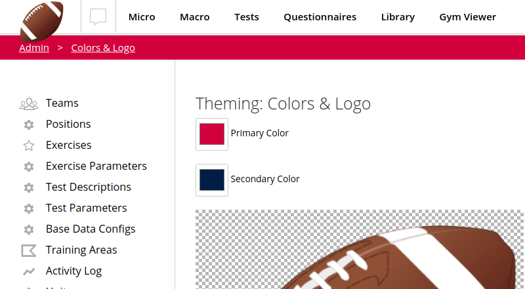Pick a new Primary Color via red swatch
This screenshot has width=525, height=289.
(212, 134)
